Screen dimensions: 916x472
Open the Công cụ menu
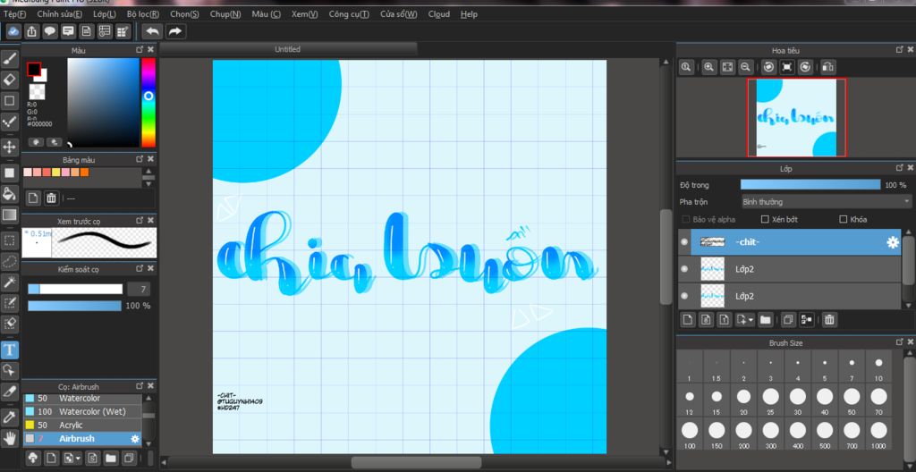[348, 14]
